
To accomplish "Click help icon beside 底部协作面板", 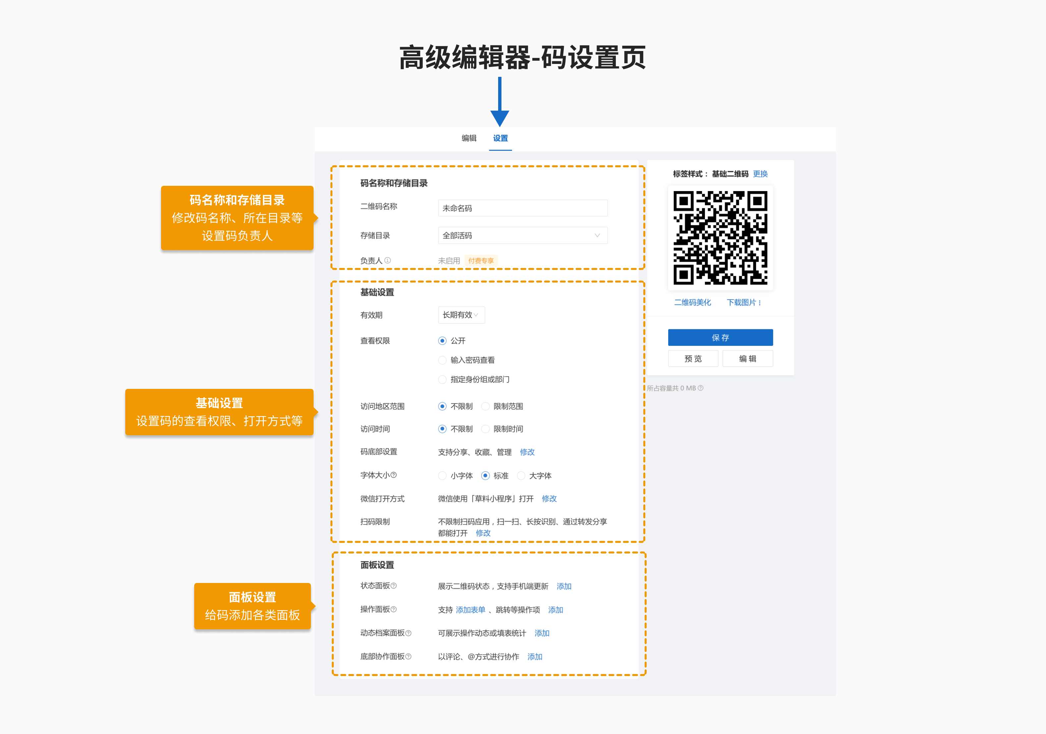I will (408, 656).
